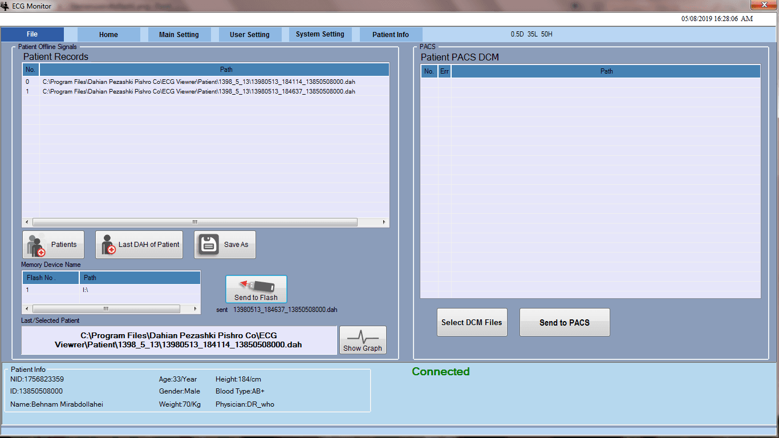This screenshot has height=438, width=779.
Task: Close the ECG Monitor window
Action: (x=762, y=5)
